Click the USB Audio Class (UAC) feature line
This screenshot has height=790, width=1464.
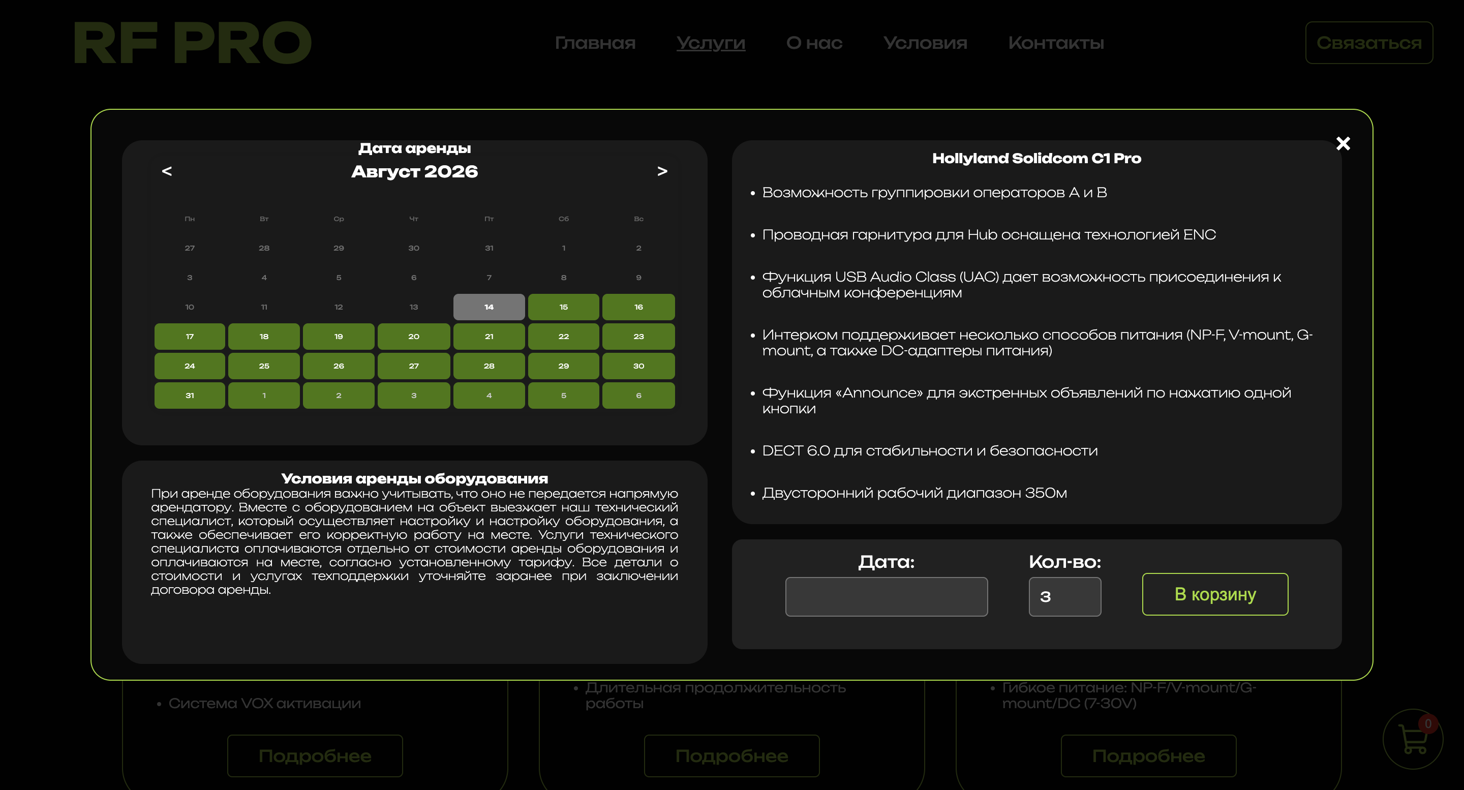point(1021,285)
